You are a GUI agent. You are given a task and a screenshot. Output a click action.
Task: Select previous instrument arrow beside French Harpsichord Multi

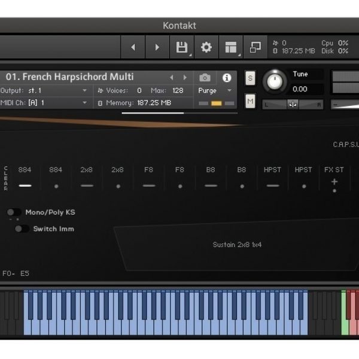172,78
